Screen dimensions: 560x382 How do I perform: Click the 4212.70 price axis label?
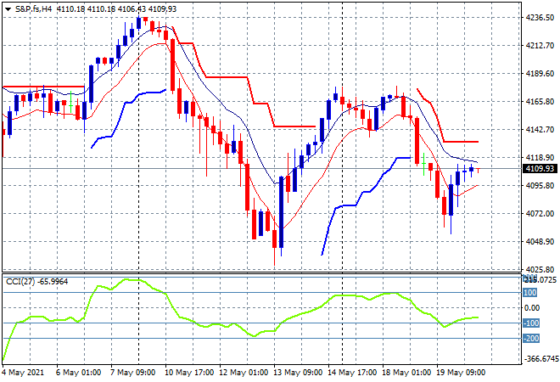[540, 45]
